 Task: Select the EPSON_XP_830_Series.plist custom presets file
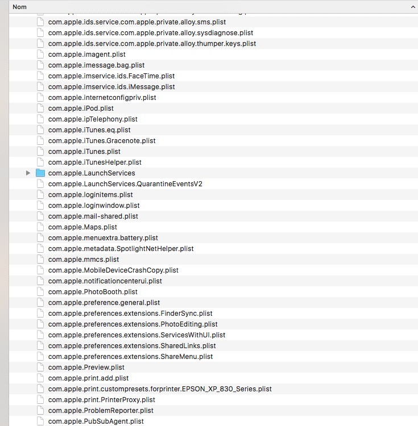(160, 389)
